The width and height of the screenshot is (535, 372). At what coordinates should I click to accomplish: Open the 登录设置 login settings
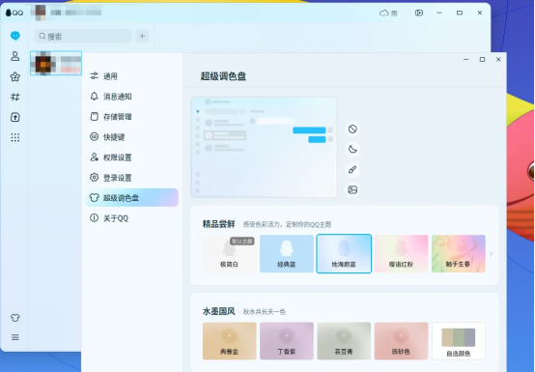pyautogui.click(x=131, y=178)
